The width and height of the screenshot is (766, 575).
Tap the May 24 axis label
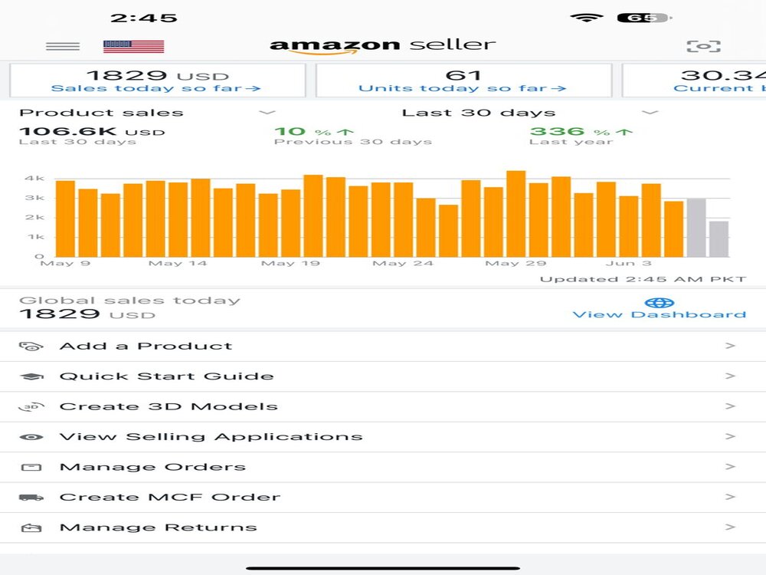pos(403,264)
